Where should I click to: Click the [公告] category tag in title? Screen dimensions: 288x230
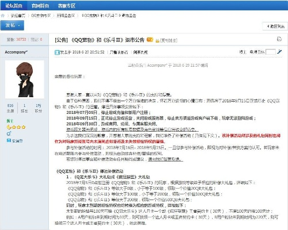click(x=62, y=40)
